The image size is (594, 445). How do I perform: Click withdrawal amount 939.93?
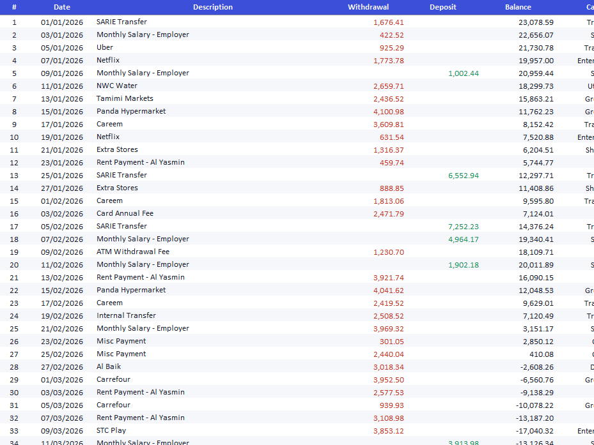(392, 405)
